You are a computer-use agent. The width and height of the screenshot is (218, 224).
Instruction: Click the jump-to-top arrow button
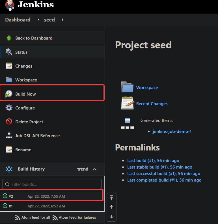111,198
